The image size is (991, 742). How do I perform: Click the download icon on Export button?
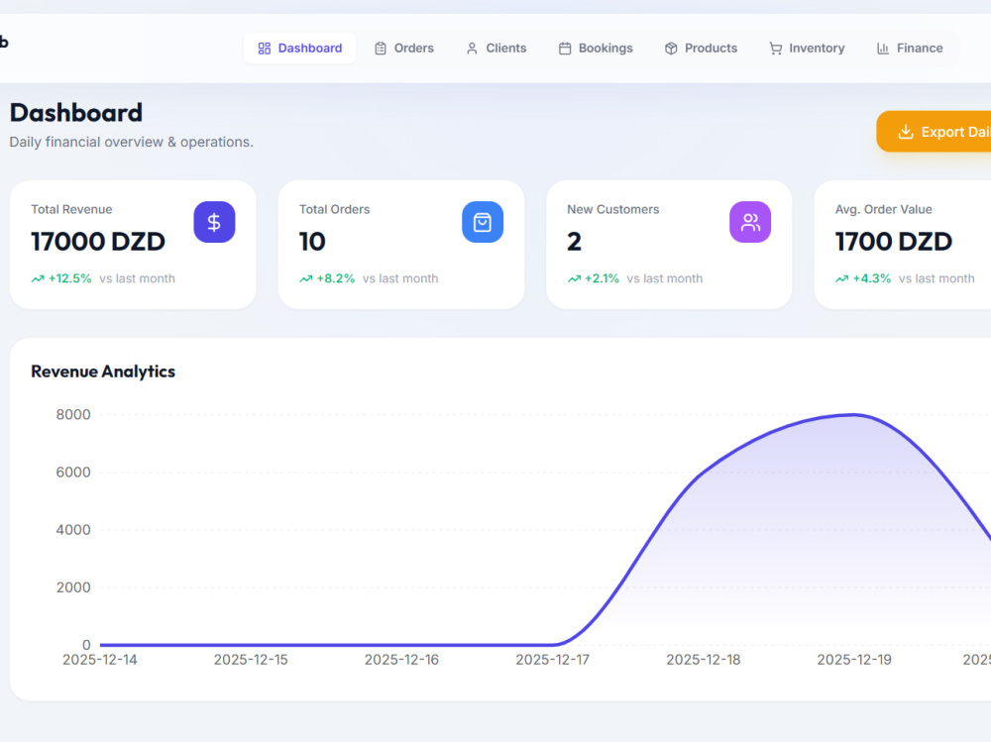tap(905, 132)
